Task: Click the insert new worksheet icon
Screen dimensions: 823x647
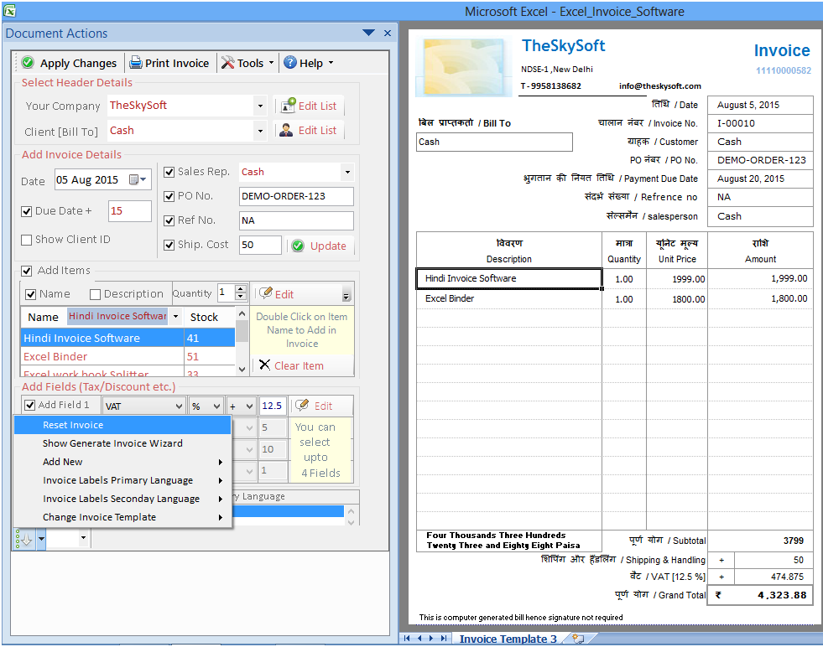Action: 578,638
